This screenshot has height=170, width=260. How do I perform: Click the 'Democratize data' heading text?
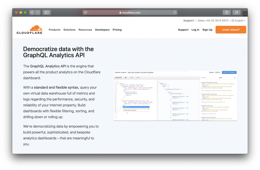coord(58,52)
